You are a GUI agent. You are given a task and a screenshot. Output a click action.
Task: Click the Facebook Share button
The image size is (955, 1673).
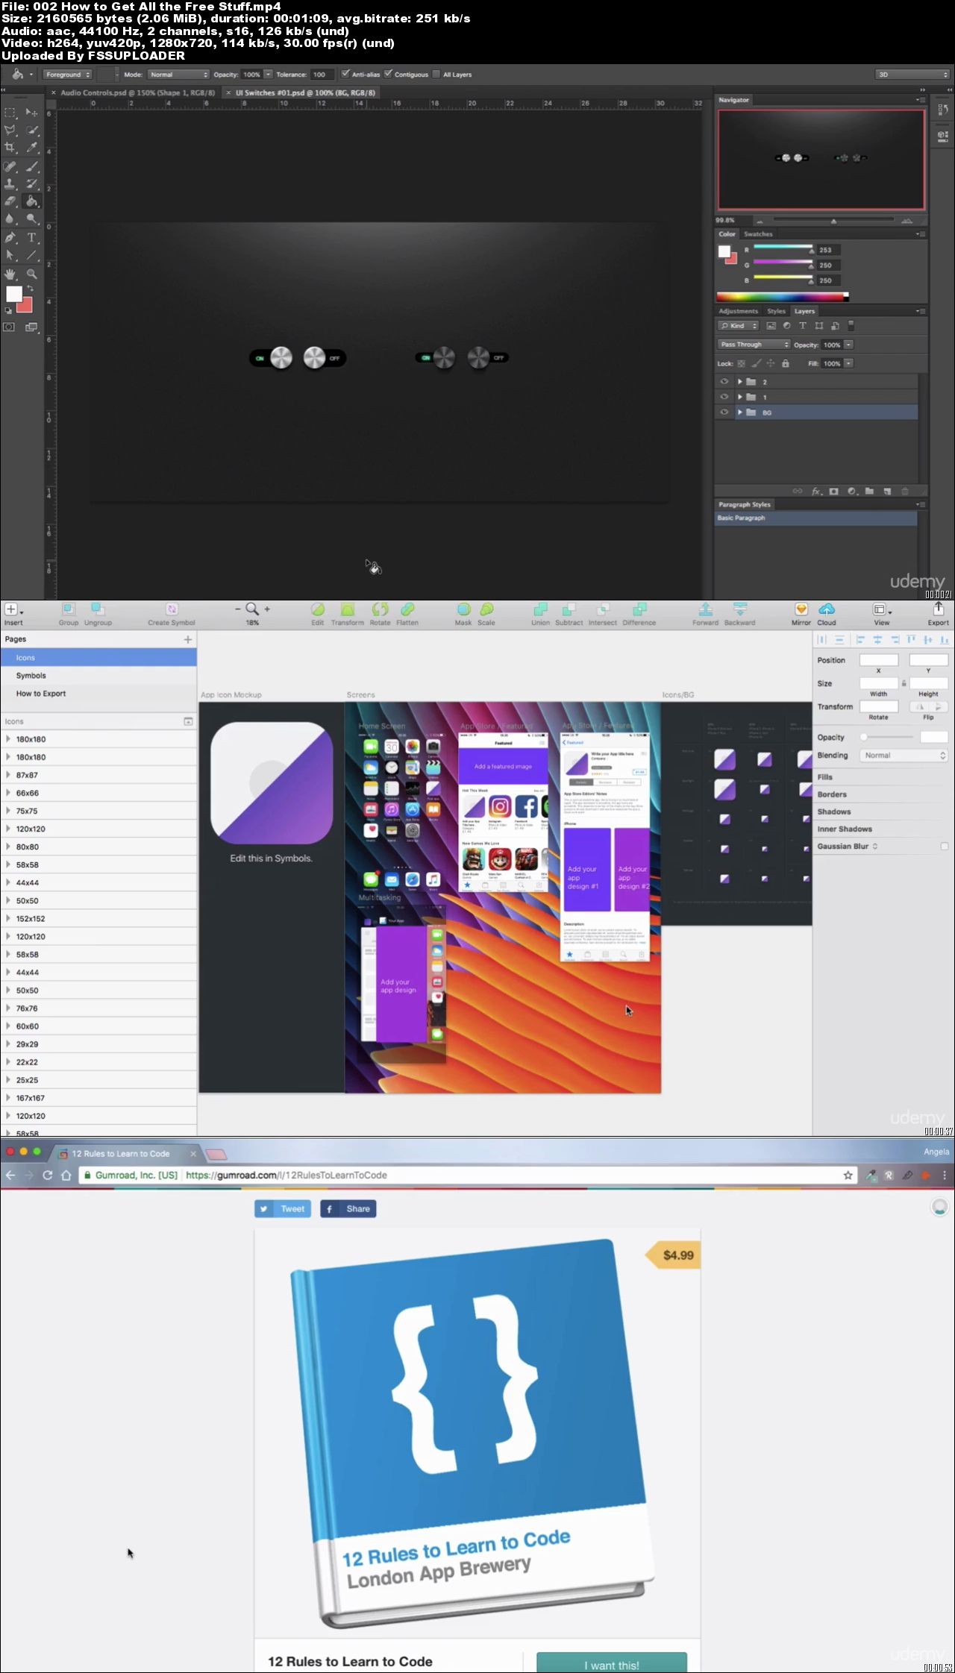[x=348, y=1209]
